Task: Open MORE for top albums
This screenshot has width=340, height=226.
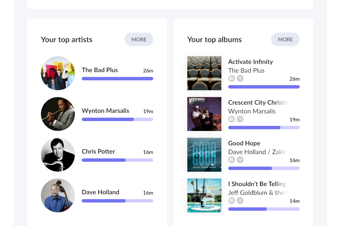Action: point(285,39)
